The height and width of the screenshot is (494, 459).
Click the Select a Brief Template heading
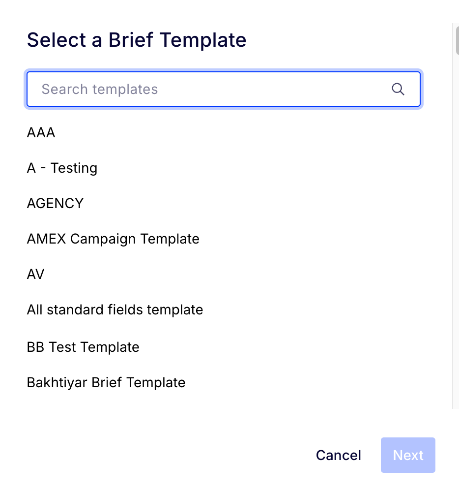[x=137, y=40]
